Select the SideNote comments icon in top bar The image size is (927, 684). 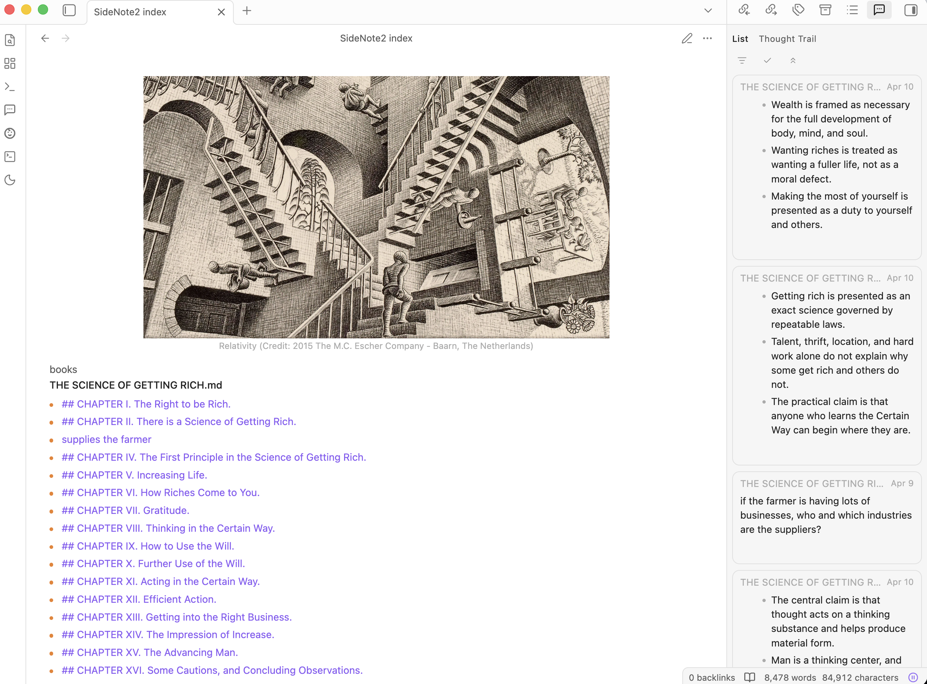pos(879,10)
